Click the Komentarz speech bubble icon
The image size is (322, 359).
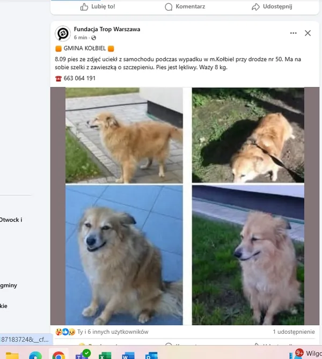[x=169, y=7]
